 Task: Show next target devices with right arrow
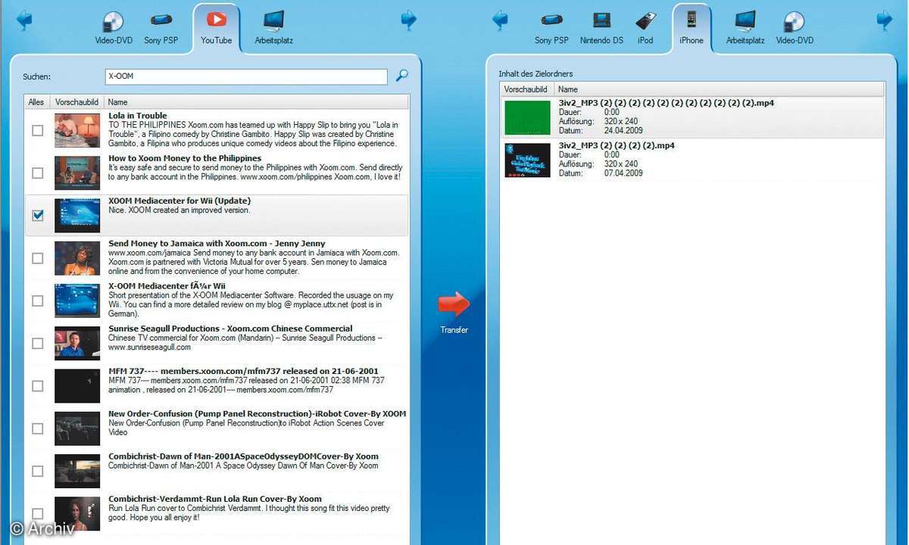885,20
